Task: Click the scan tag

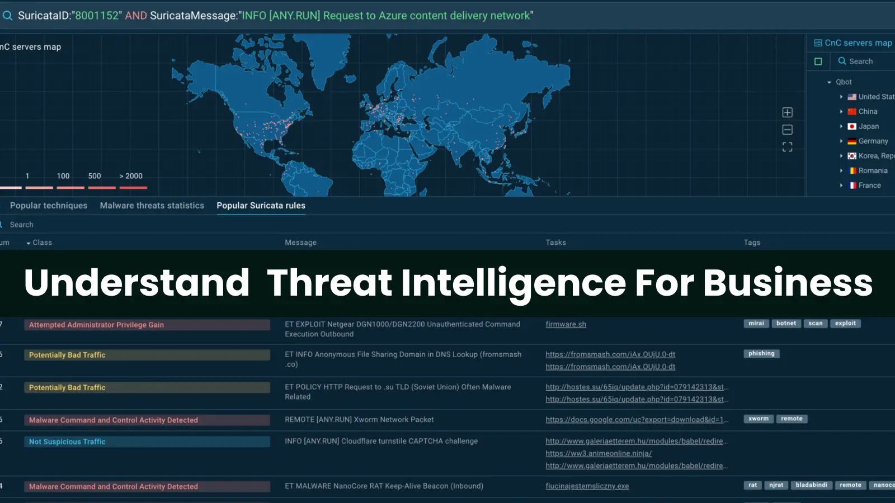Action: point(816,324)
